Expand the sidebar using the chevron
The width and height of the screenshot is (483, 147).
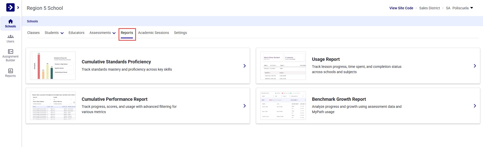(x=18, y=8)
